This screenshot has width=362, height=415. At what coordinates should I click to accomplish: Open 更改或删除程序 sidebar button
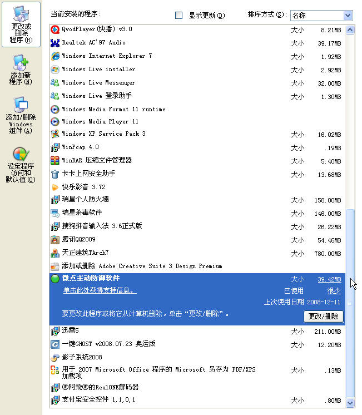[21, 24]
